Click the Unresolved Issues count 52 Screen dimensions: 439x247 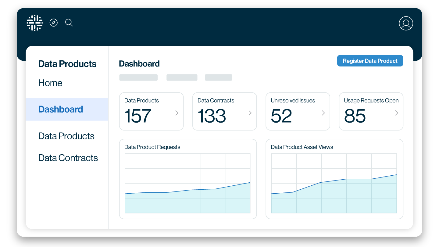(280, 116)
